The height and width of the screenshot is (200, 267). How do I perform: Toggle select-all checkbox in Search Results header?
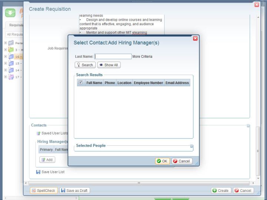point(80,83)
